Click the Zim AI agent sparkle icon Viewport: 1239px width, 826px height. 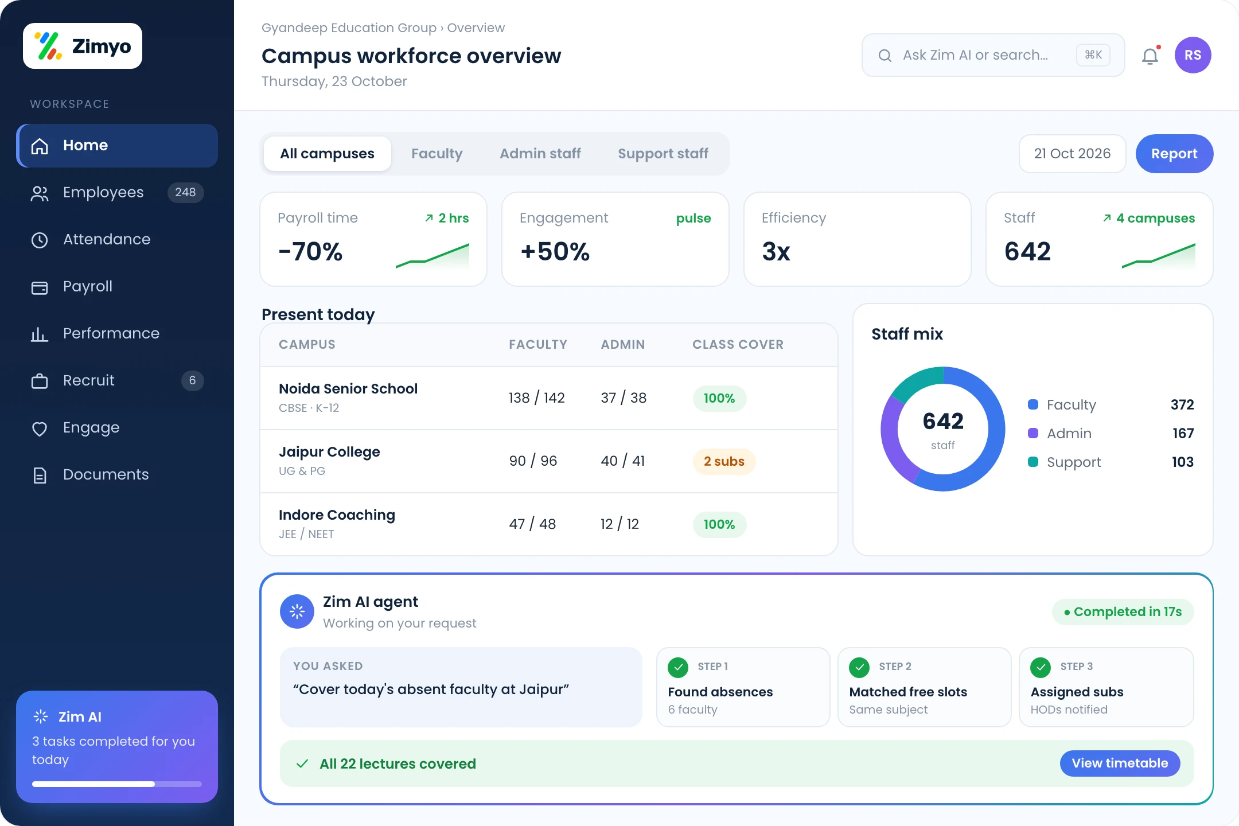(297, 611)
